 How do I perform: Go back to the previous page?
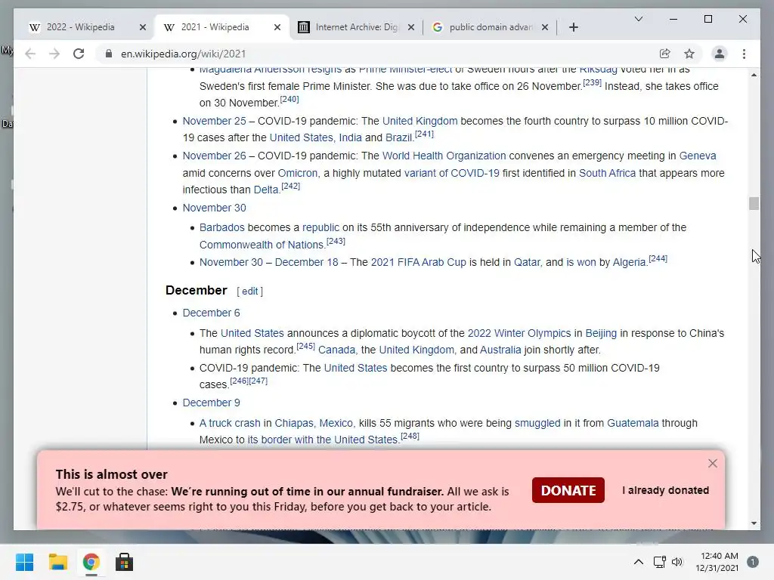click(30, 54)
